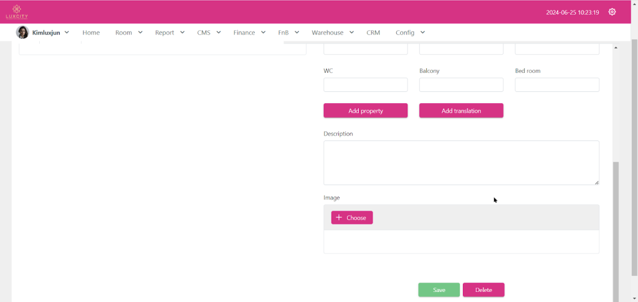
Task: Click the Add property button
Action: tap(365, 111)
